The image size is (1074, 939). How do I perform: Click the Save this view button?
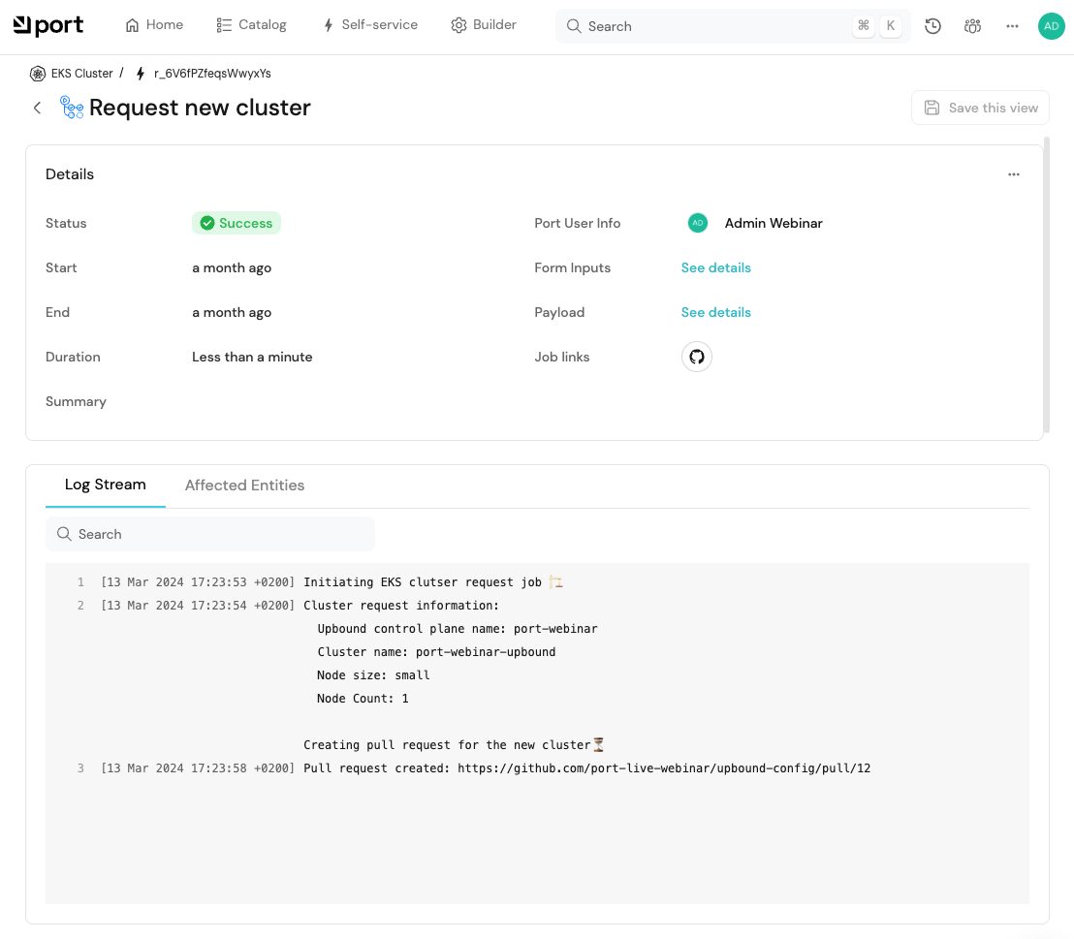click(x=980, y=108)
